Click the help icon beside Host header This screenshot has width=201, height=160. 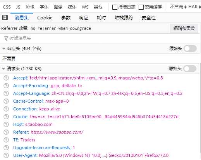click(x=6, y=124)
